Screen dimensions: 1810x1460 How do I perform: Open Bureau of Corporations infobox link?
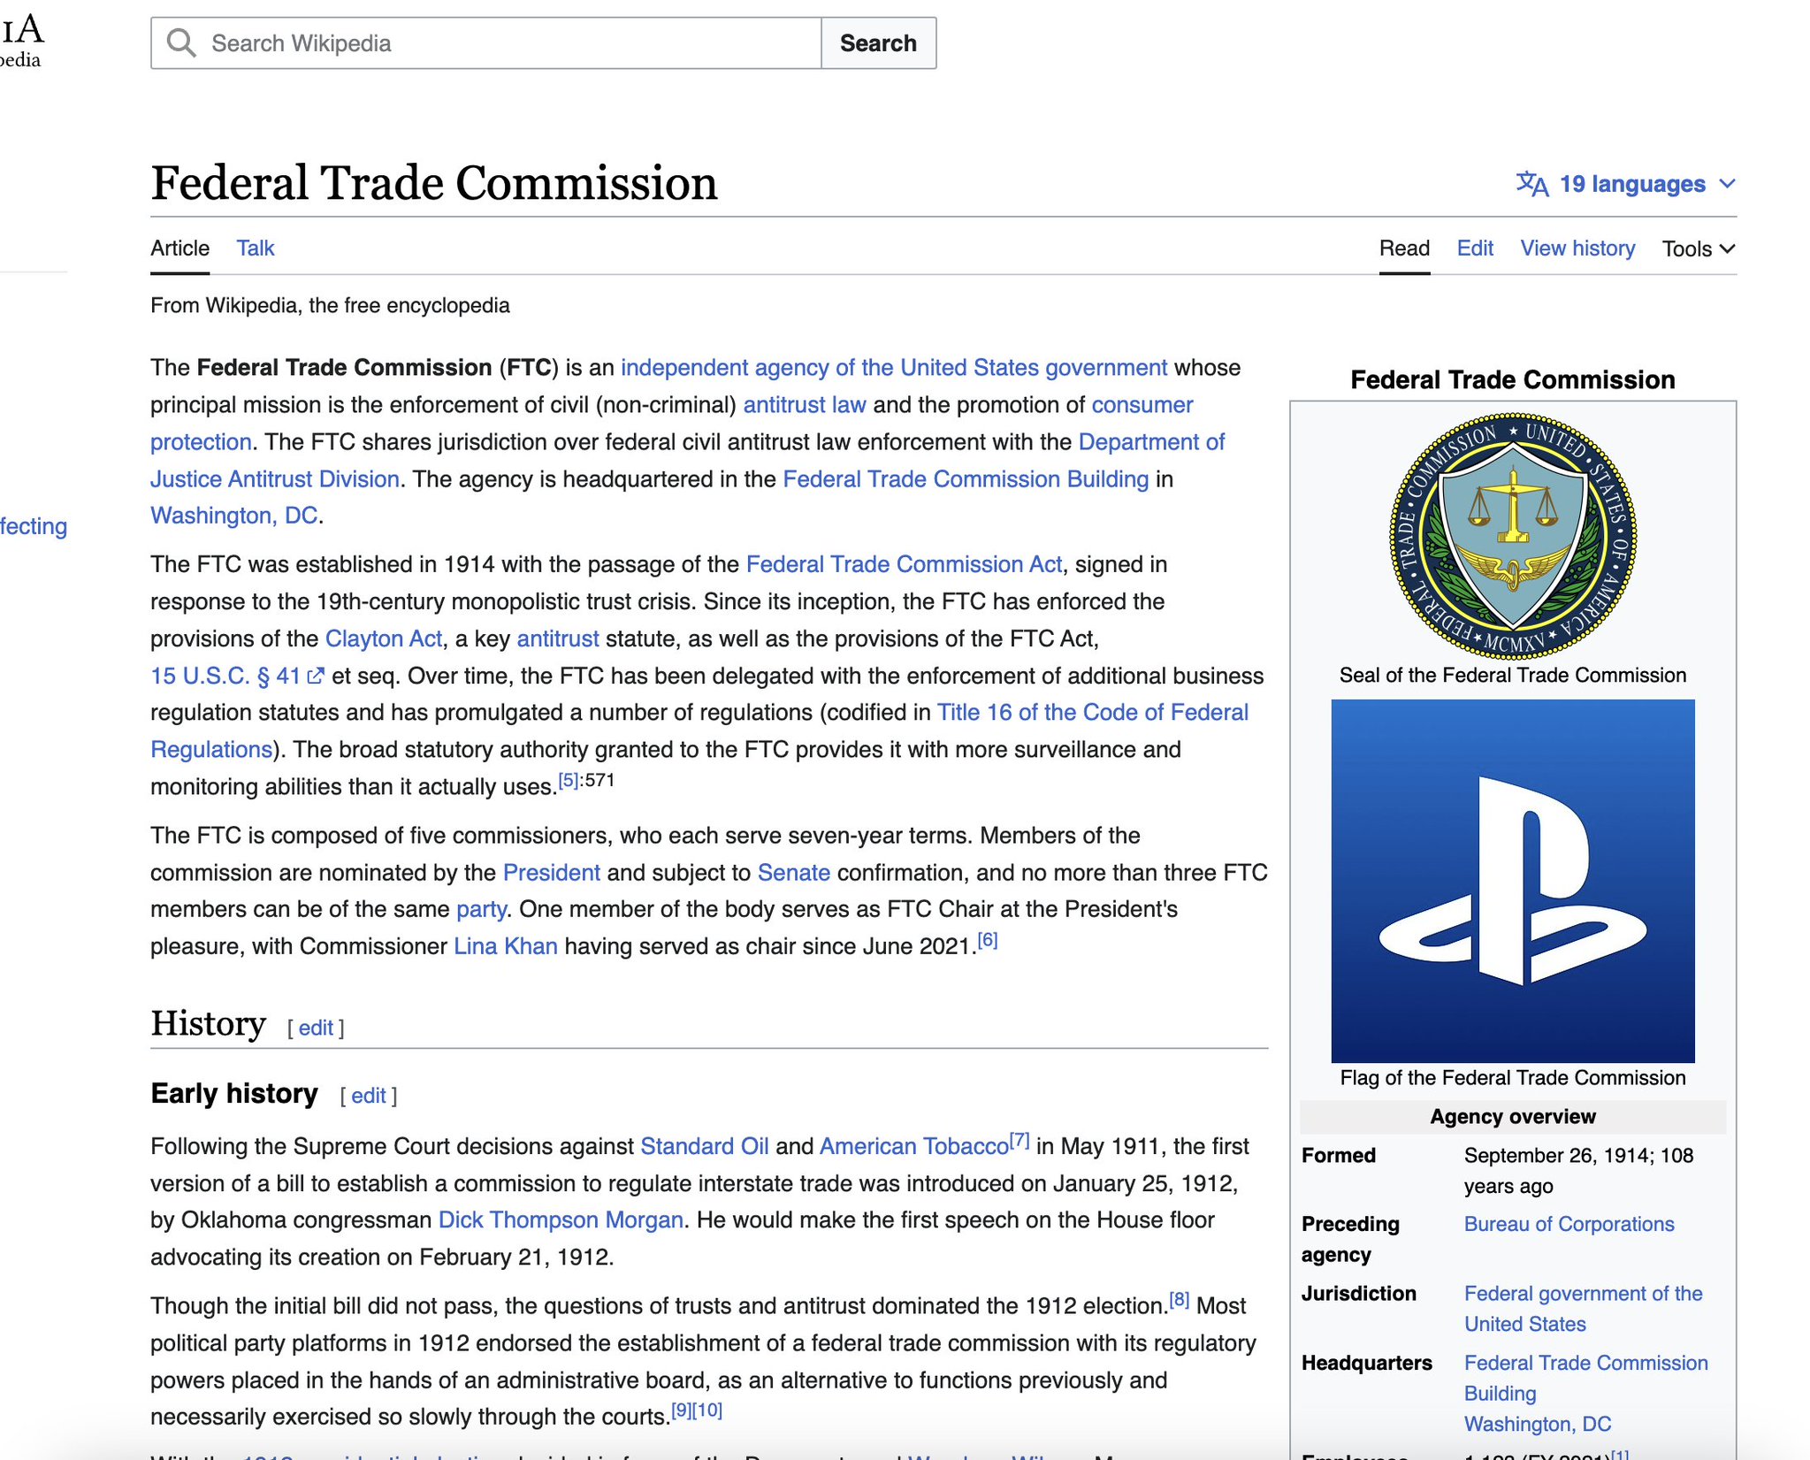click(x=1569, y=1224)
